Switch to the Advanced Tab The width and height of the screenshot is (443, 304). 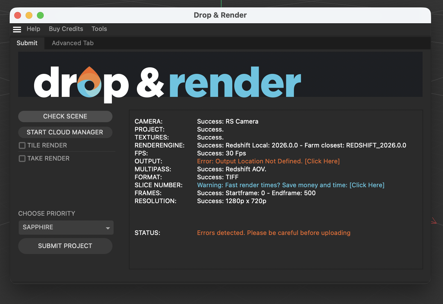[x=72, y=43]
